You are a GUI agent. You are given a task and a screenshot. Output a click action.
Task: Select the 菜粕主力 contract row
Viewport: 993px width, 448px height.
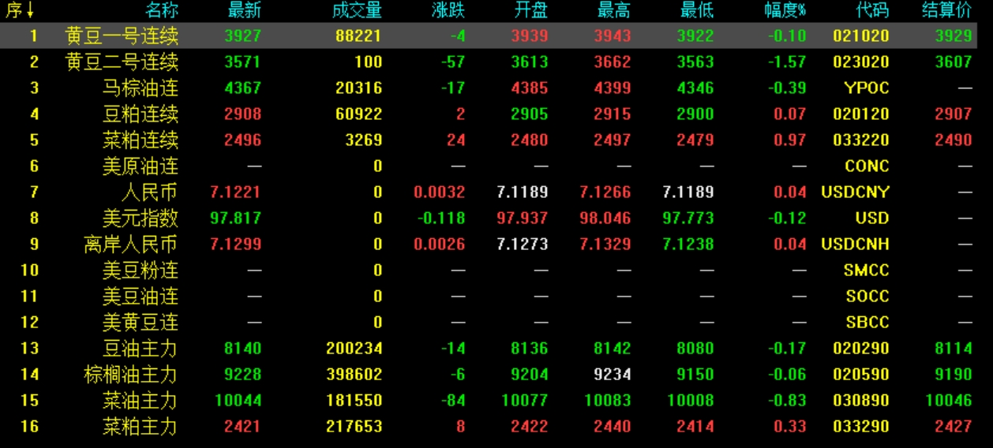(141, 427)
